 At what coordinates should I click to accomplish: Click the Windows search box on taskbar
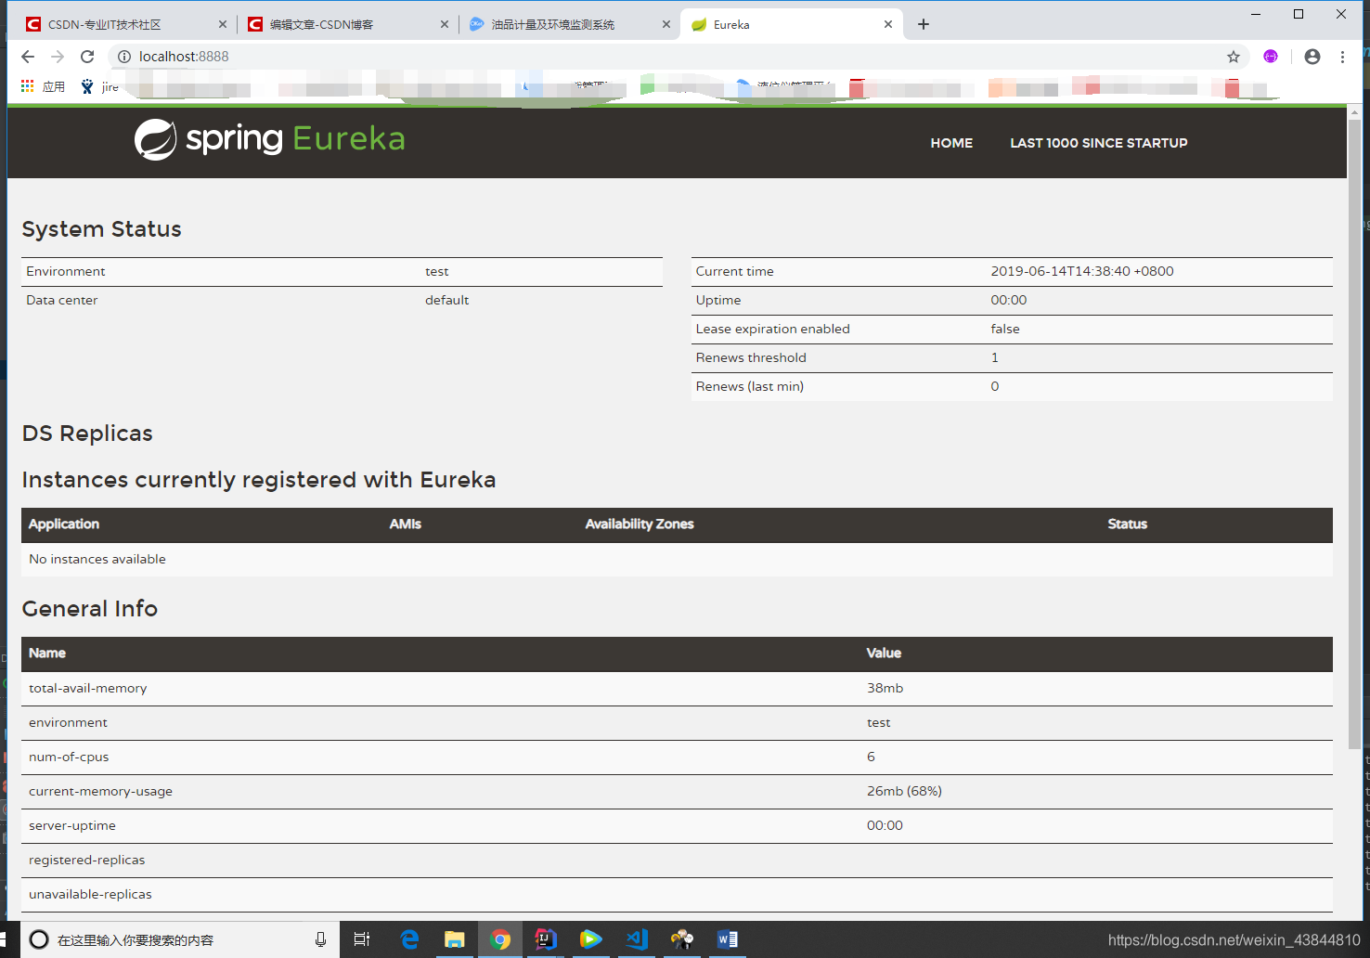point(181,939)
